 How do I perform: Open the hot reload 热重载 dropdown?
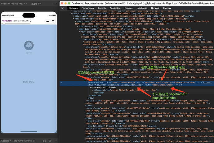click(x=36, y=4)
